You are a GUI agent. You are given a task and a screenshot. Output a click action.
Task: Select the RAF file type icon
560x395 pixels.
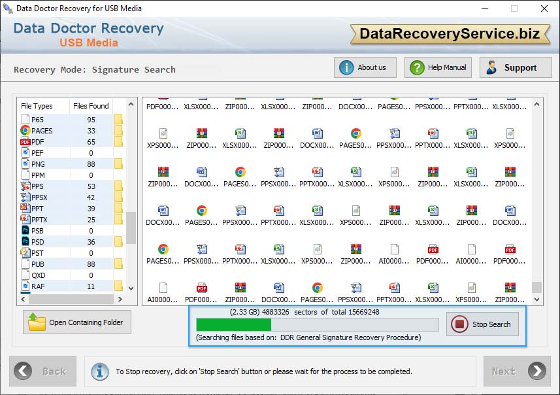pos(25,286)
